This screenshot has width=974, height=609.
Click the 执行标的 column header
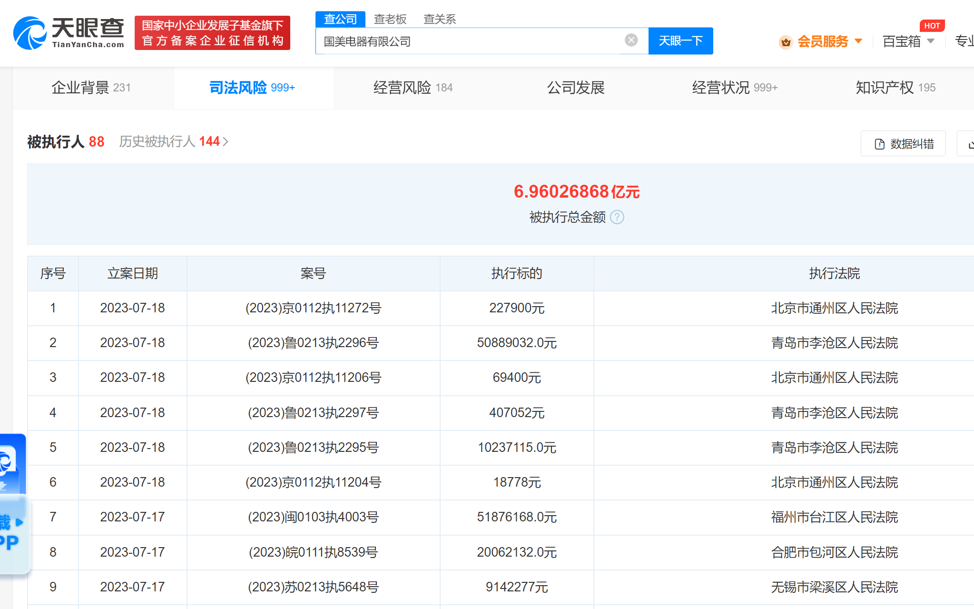517,273
